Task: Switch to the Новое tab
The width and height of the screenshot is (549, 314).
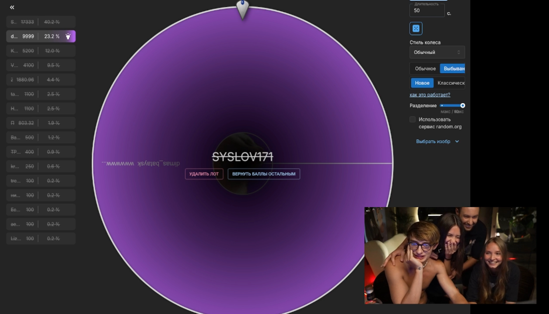Action: click(x=422, y=83)
